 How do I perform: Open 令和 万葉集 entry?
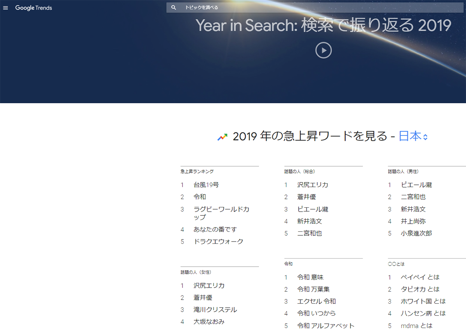click(313, 289)
